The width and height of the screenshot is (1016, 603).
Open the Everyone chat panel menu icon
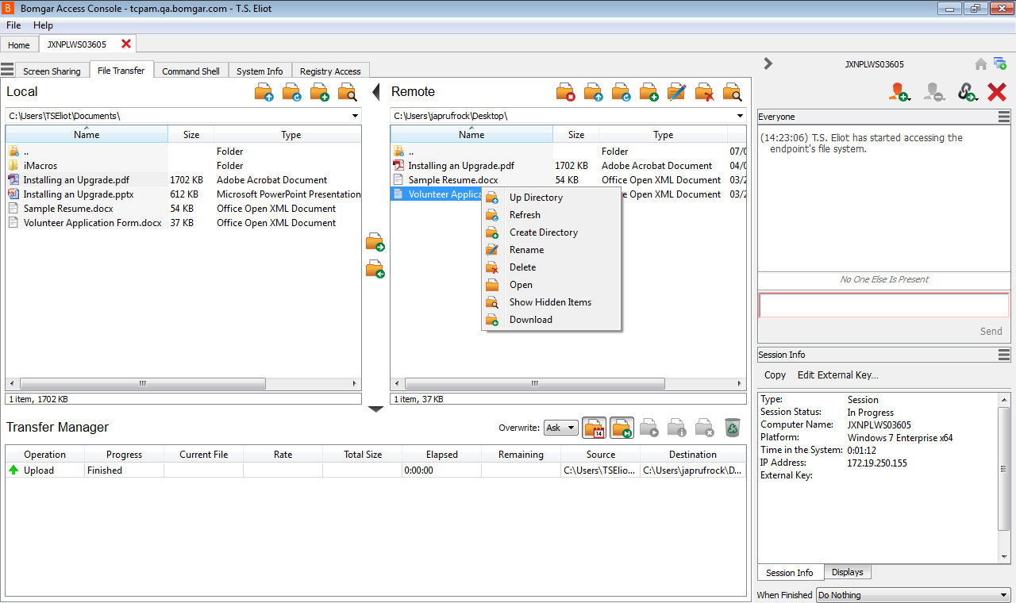point(1004,117)
